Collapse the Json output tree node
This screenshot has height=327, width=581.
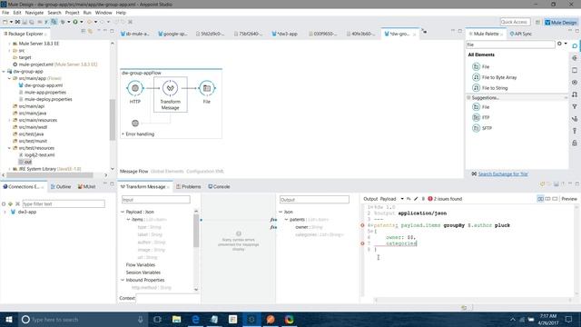click(x=281, y=212)
